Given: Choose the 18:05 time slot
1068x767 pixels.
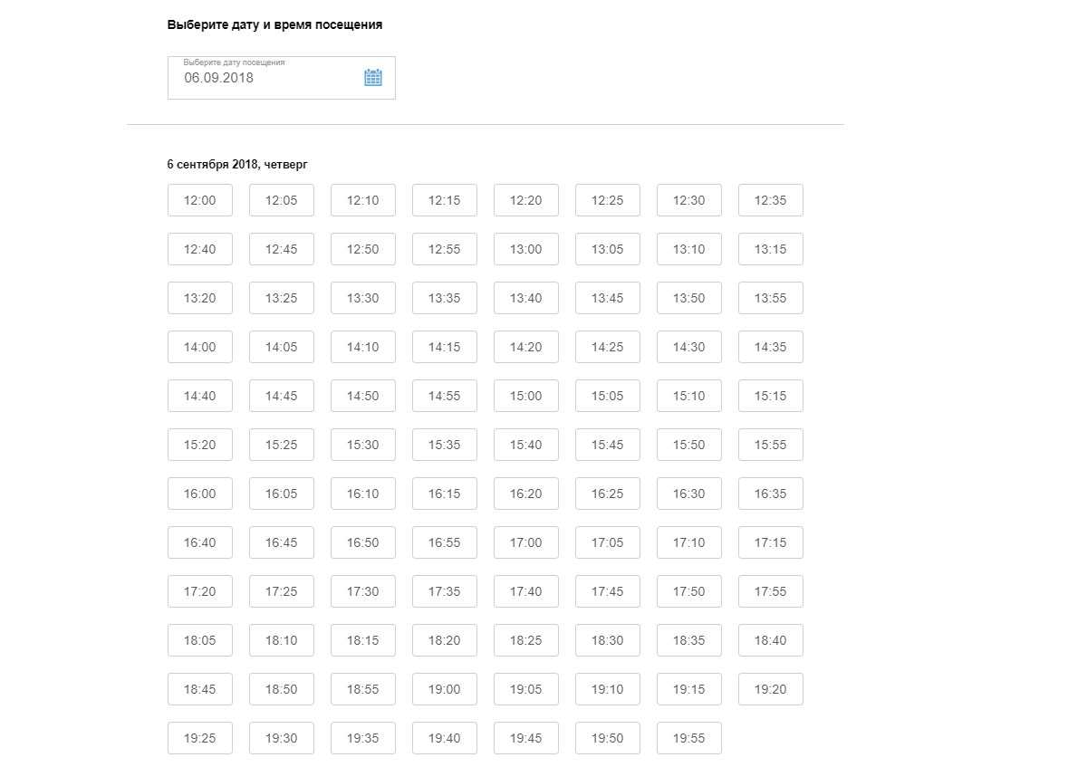Looking at the screenshot, I should (200, 640).
